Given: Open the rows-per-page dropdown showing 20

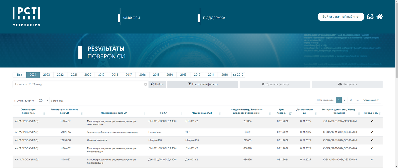Looking at the screenshot, I should 43,100.
